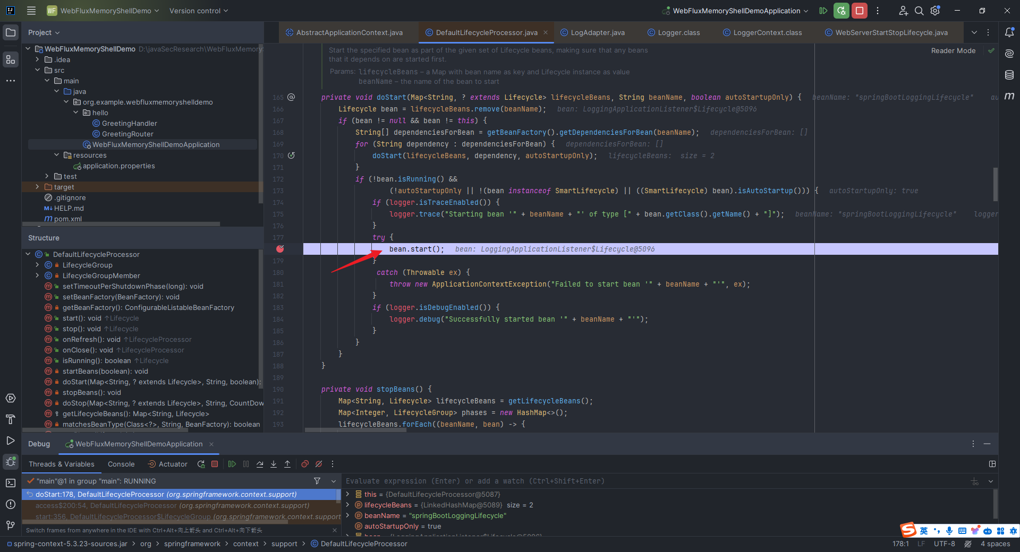The image size is (1020, 552).
Task: Open the Structure tool window icon
Action: (11, 59)
